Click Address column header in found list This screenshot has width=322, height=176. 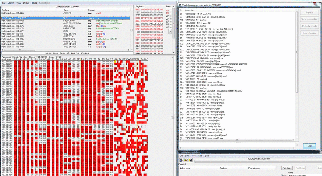click(x=185, y=168)
